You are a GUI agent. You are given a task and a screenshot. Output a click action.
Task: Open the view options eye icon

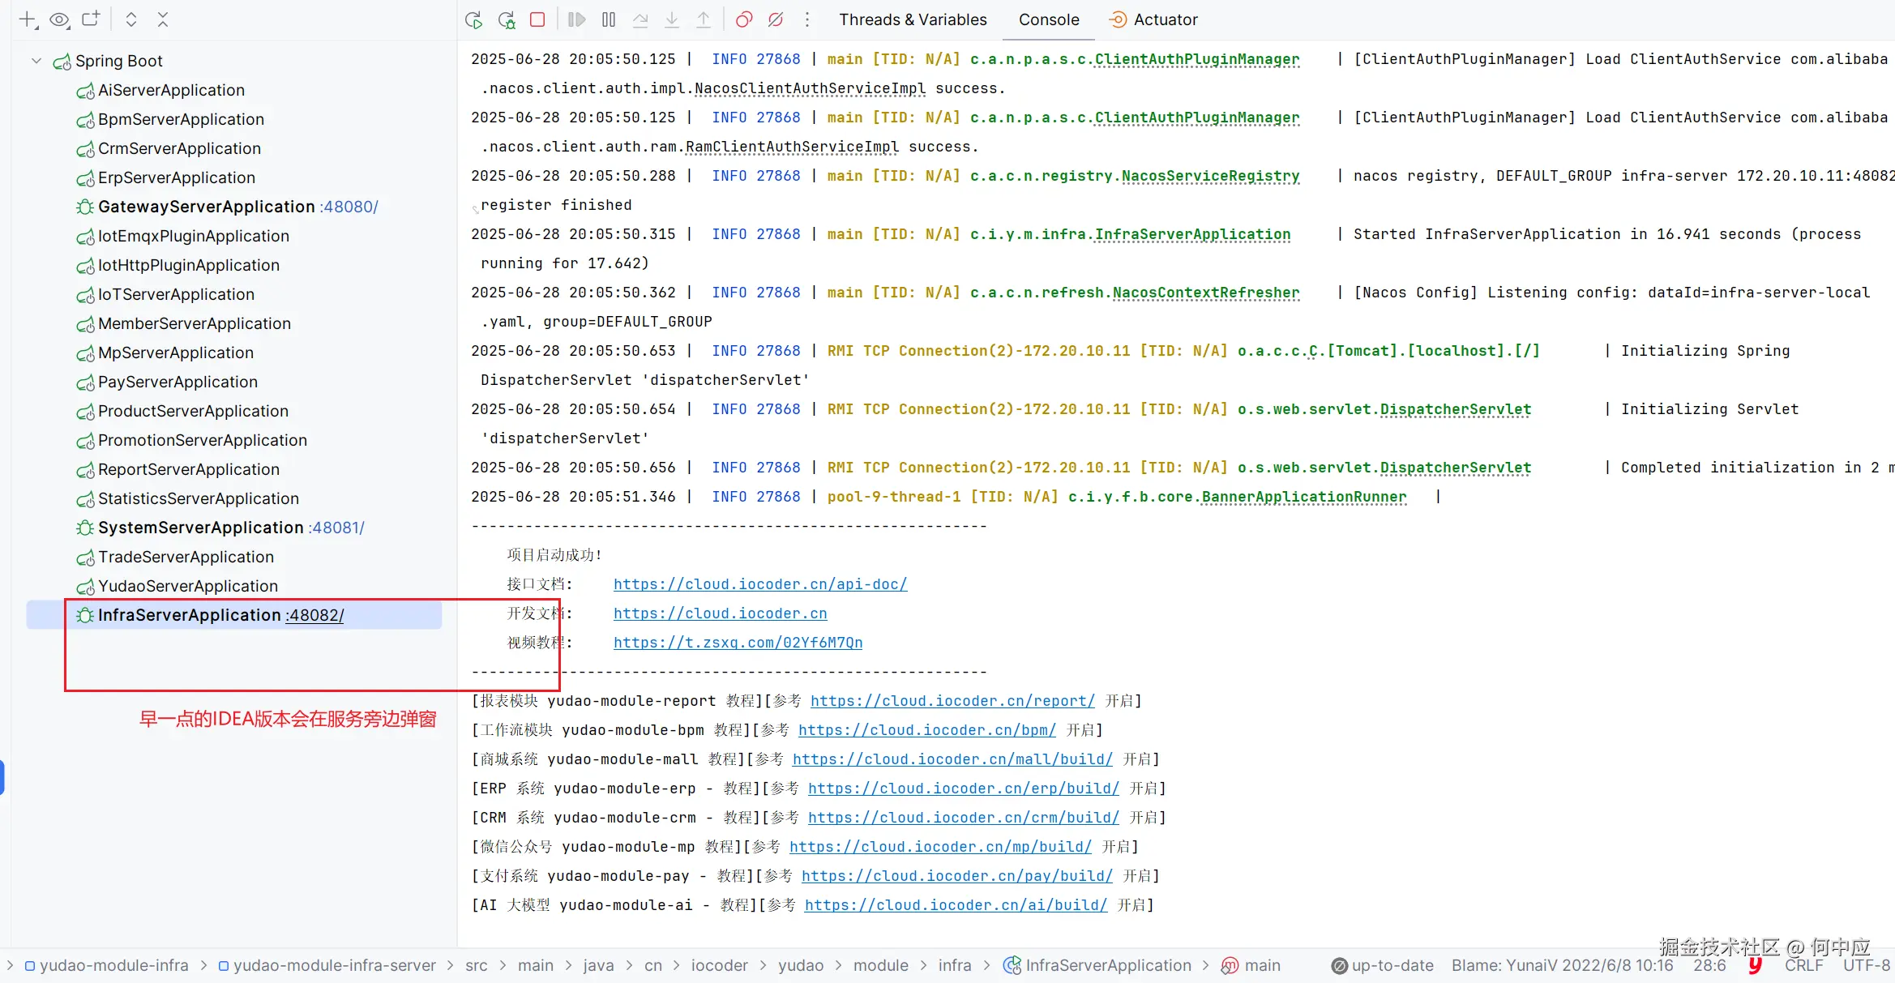point(59,19)
